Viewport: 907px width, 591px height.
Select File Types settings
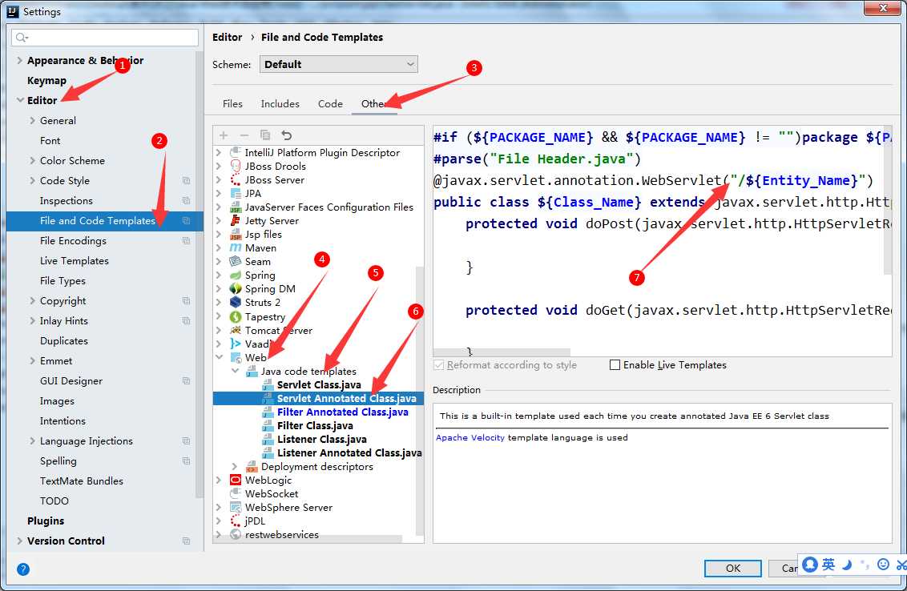tap(62, 281)
